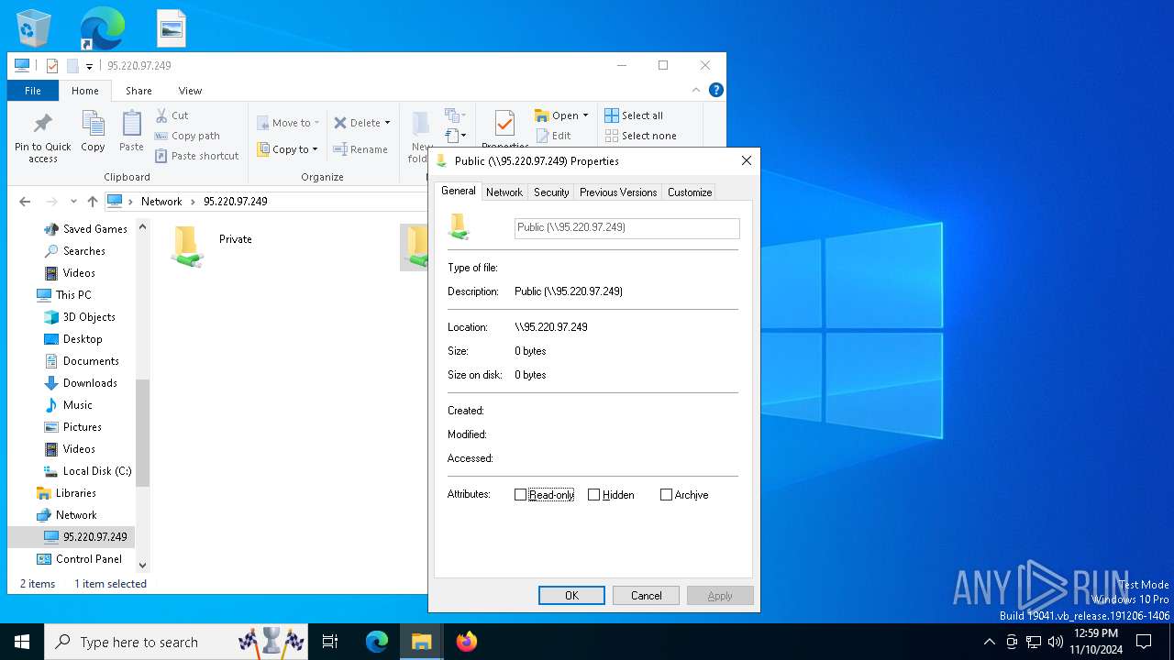Screen dimensions: 1174x660
Task: Launch Edge from the taskbar
Action: coord(377,642)
